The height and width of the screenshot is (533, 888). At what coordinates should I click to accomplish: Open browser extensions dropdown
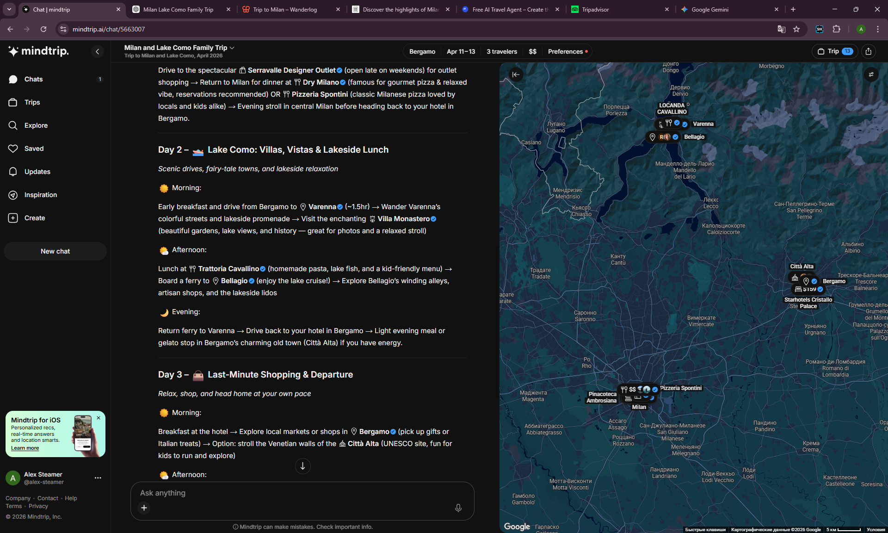click(x=837, y=29)
